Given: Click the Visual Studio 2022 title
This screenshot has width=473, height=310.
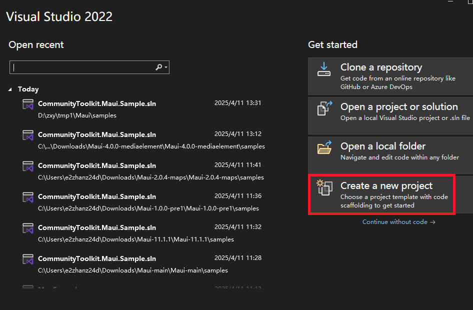Looking at the screenshot, I should tap(59, 16).
